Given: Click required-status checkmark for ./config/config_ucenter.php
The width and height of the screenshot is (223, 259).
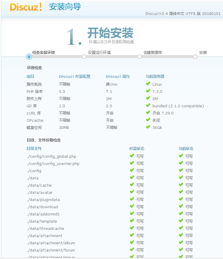Looking at the screenshot, I should coord(132,163).
